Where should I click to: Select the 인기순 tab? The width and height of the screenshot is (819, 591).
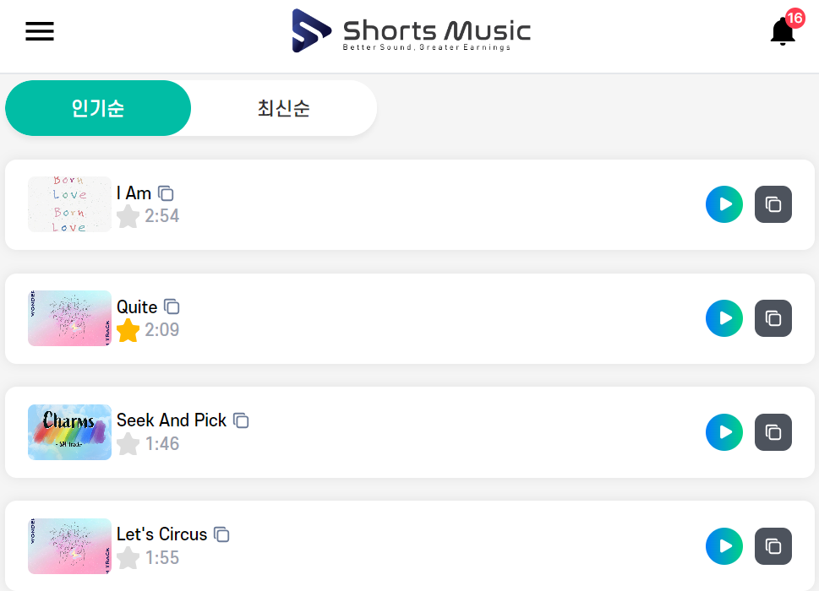pyautogui.click(x=97, y=108)
